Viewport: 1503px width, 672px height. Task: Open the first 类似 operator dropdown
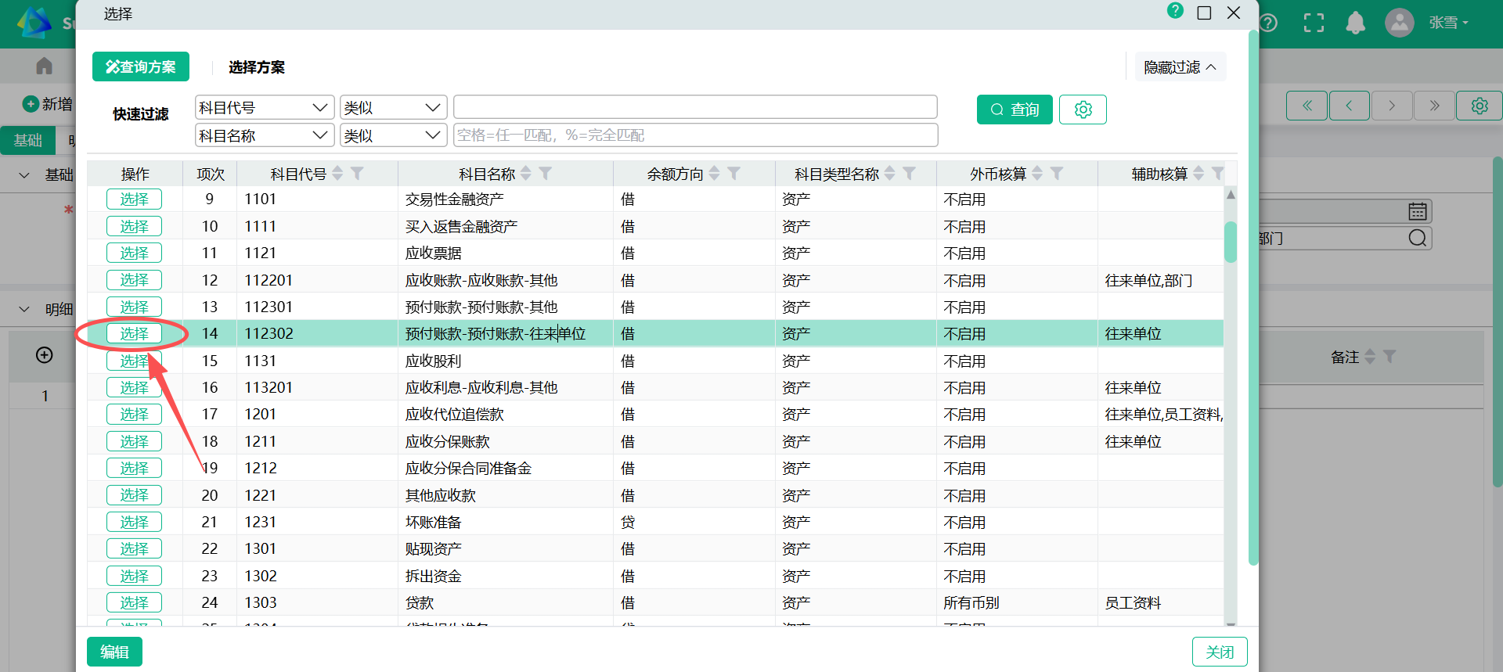click(x=393, y=107)
